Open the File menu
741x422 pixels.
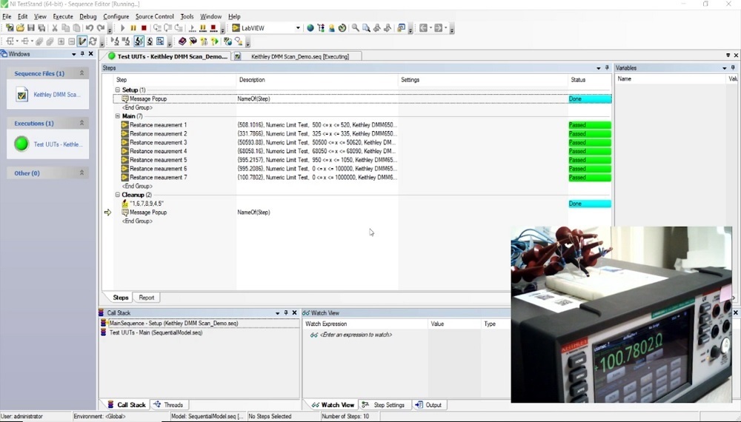point(7,16)
